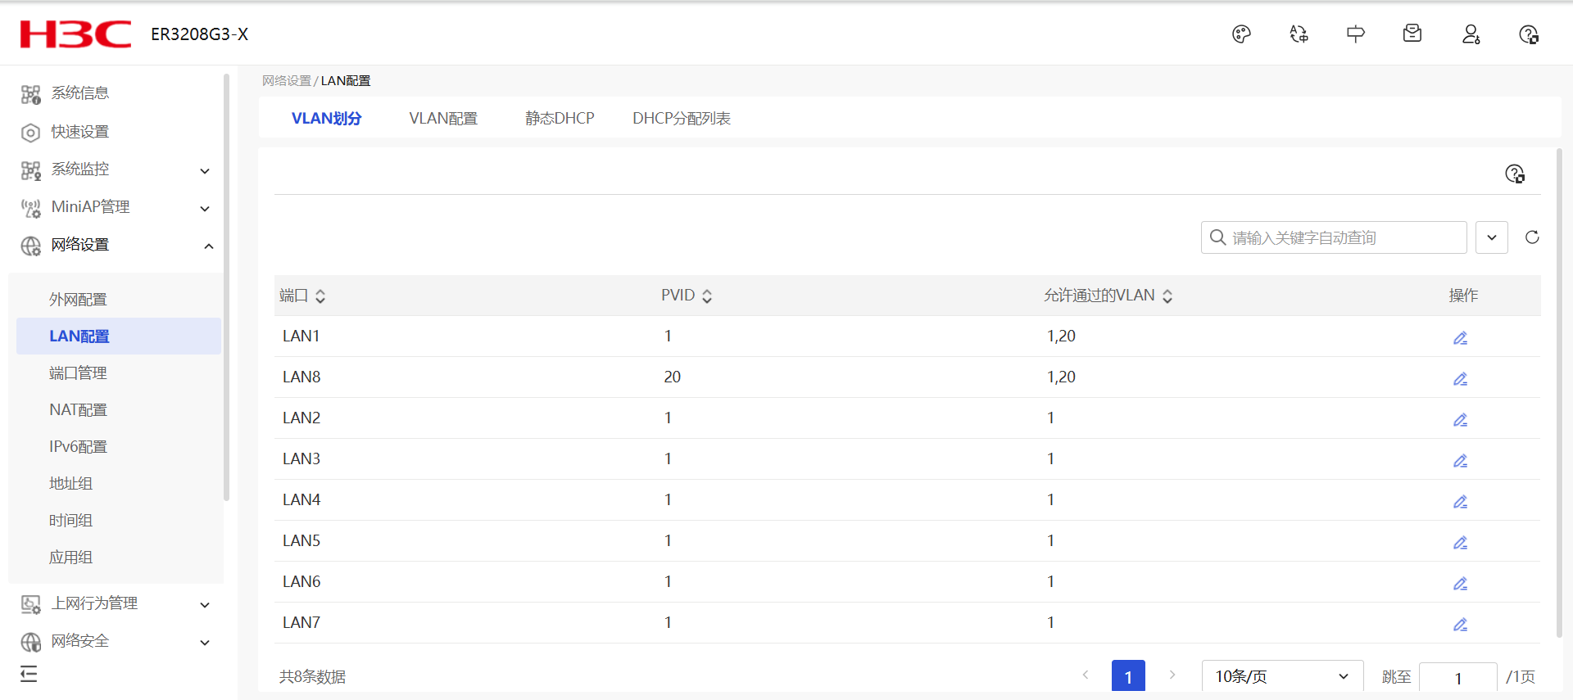This screenshot has height=700, width=1573.
Task: Click the edit pencil for LAN7
Action: (x=1460, y=624)
